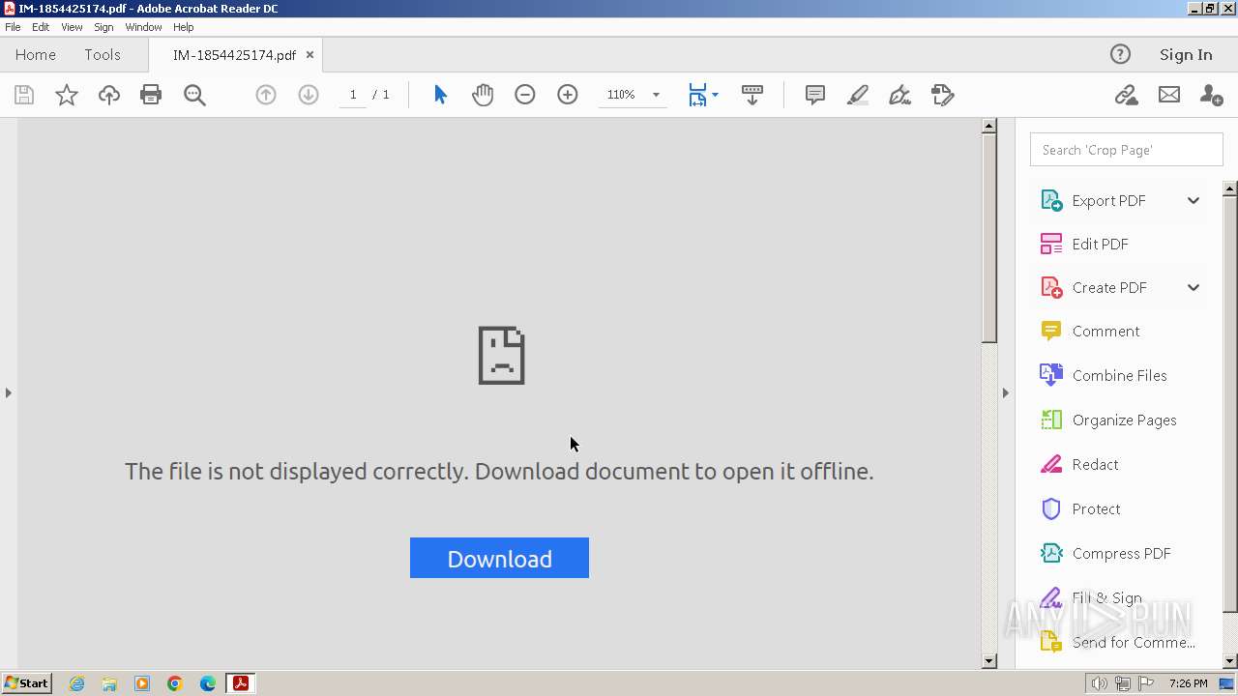Screen dimensions: 1238x696
Task: Print the document with printer icon
Action: pyautogui.click(x=151, y=95)
